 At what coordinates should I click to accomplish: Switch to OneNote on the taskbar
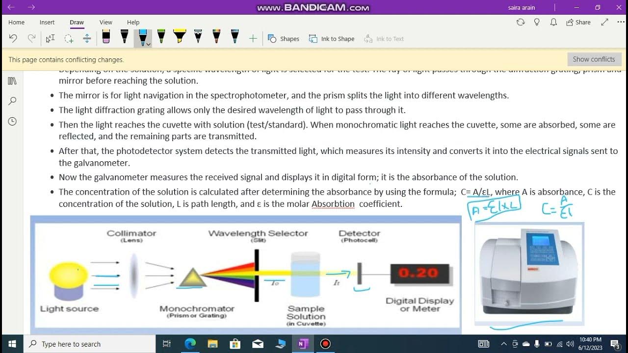tap(303, 344)
